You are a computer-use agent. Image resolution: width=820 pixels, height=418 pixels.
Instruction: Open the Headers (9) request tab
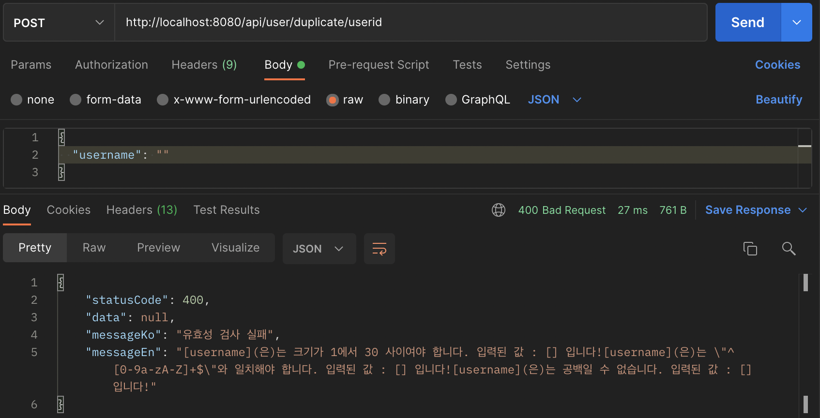[204, 65]
